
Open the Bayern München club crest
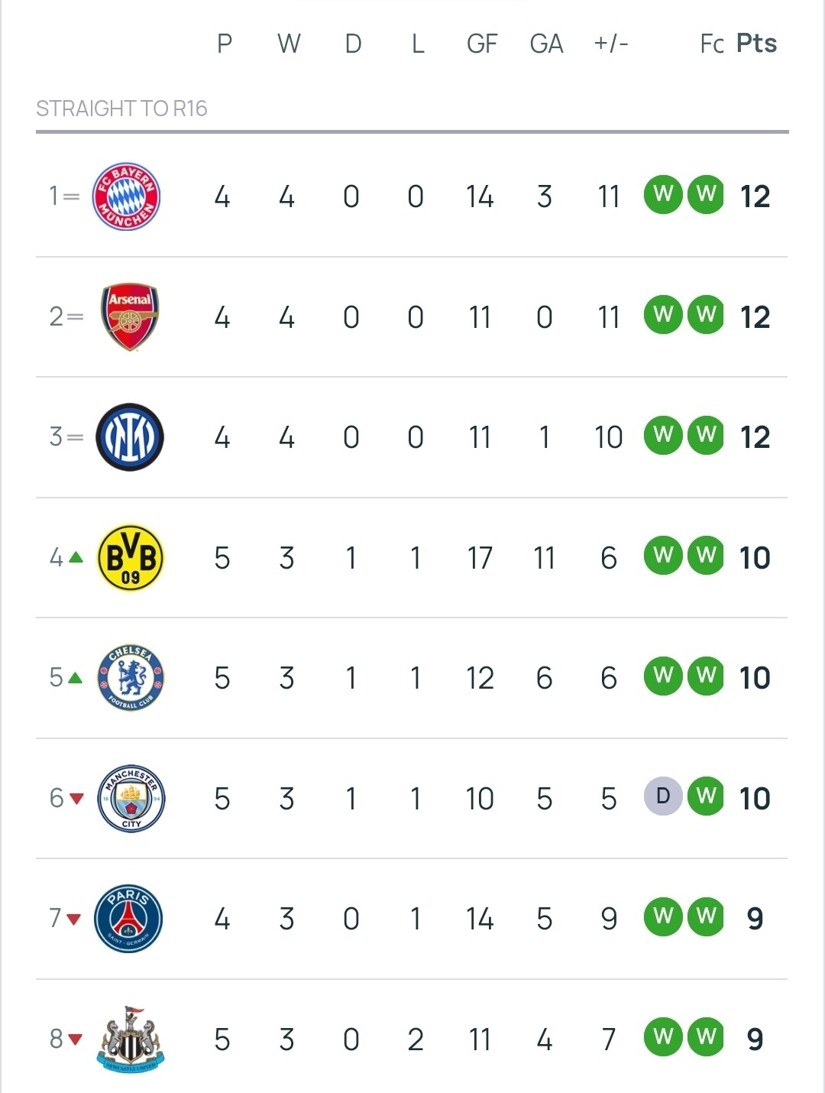coord(126,196)
